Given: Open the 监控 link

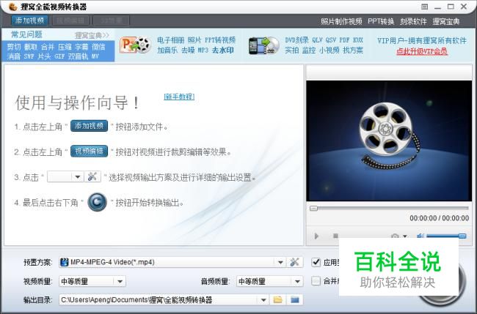Looking at the screenshot, I should (x=309, y=50).
